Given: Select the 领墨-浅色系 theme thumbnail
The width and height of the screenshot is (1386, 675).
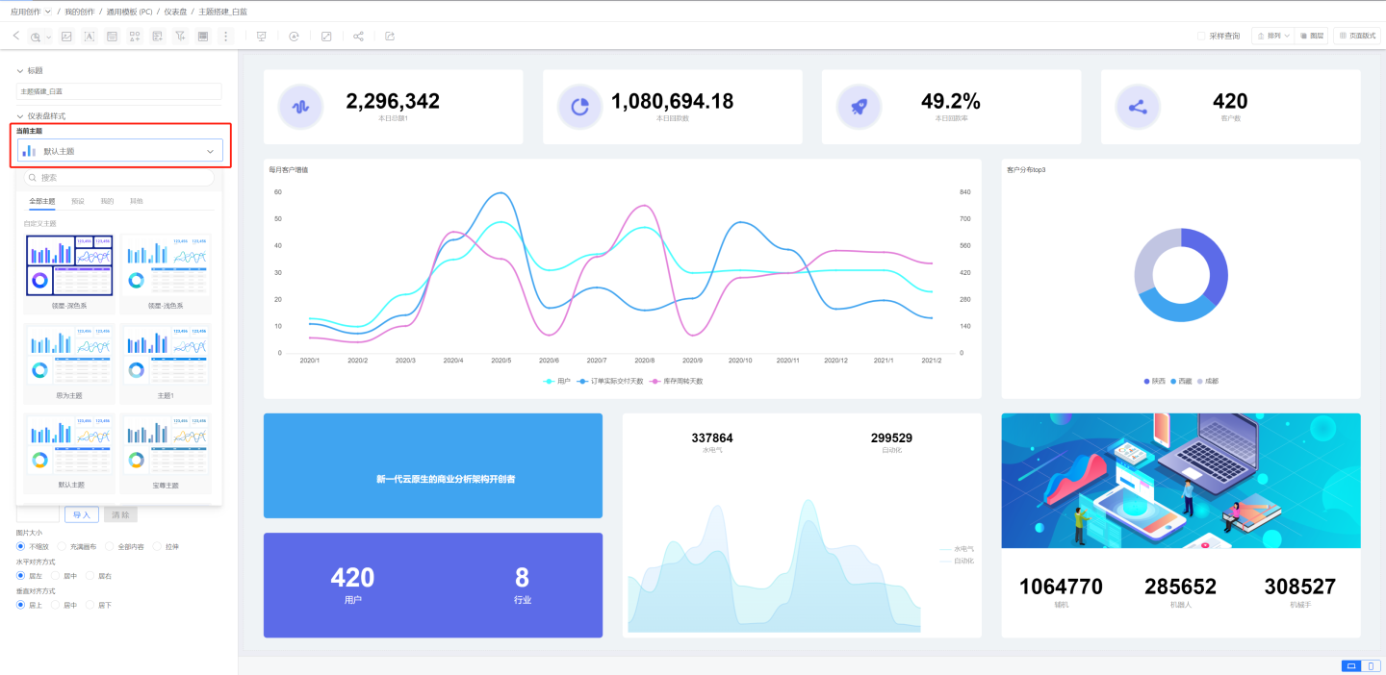Looking at the screenshot, I should [166, 273].
